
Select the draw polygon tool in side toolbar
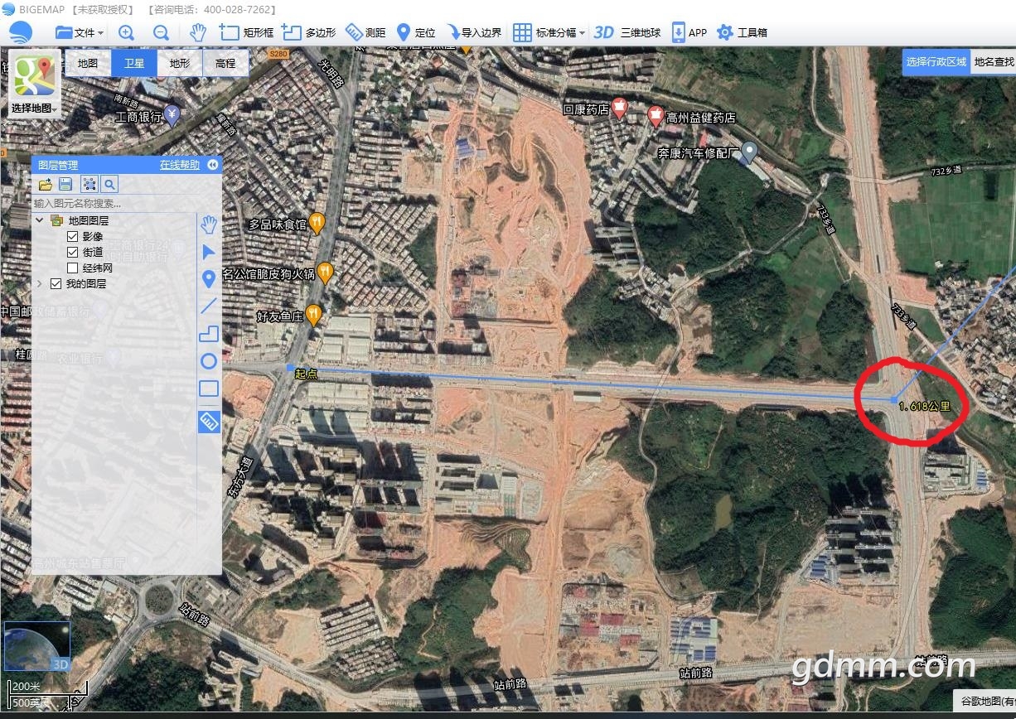(x=209, y=334)
